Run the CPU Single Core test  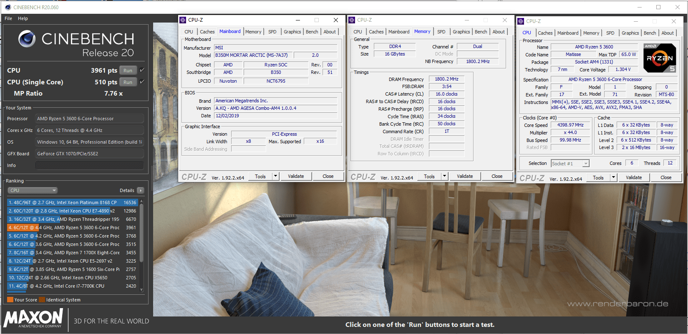tap(128, 82)
